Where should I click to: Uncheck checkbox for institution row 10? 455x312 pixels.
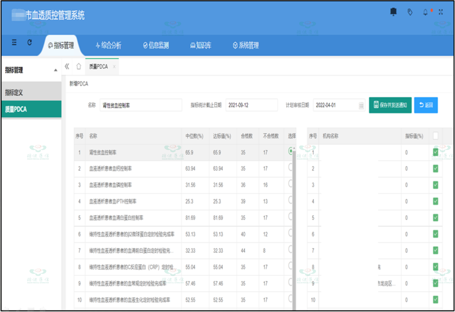coord(436,299)
